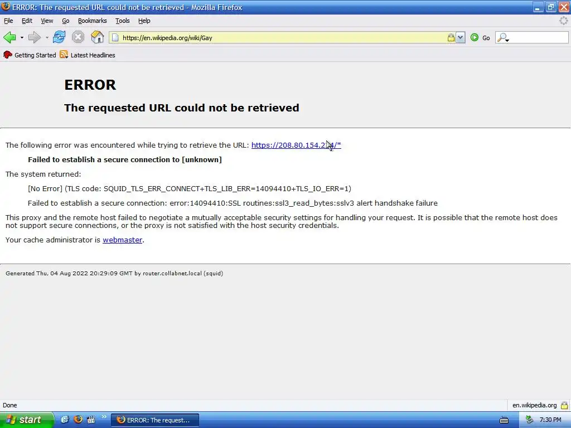571x428 pixels.
Task: Minimize the Firefox window
Action: click(538, 7)
